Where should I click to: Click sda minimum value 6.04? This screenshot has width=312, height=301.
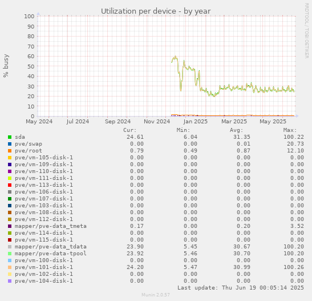pyautogui.click(x=191, y=137)
